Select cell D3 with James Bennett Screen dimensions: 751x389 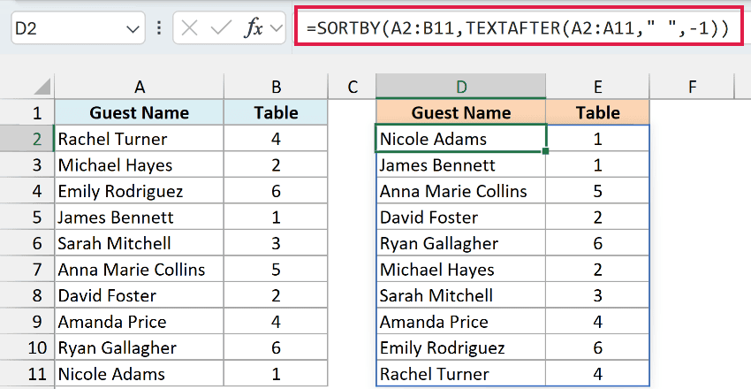coord(461,165)
